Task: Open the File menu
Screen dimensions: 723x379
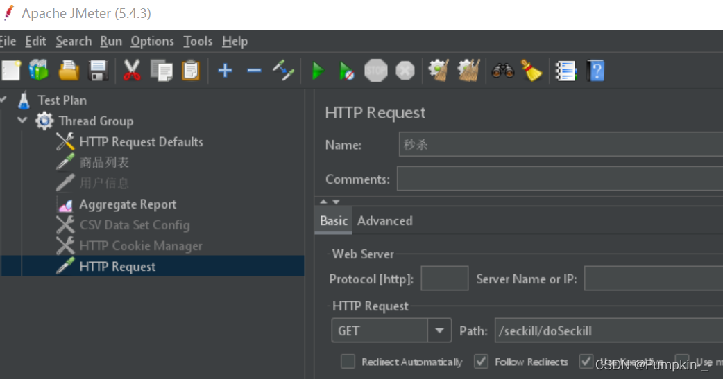Action: point(8,42)
